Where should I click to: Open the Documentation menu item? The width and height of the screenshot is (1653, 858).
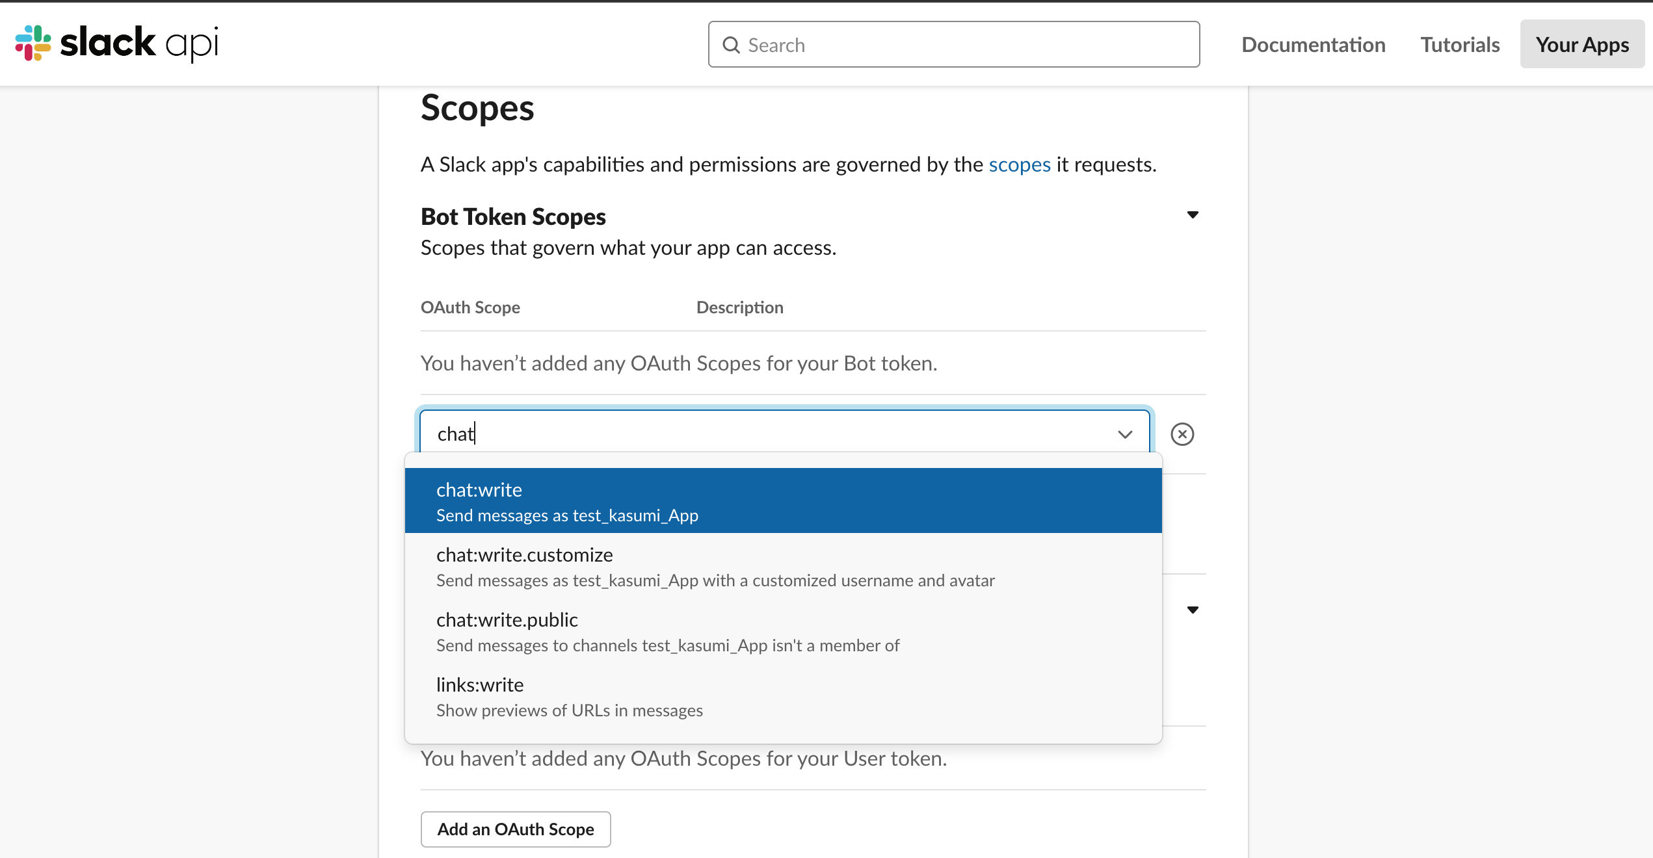1313,44
